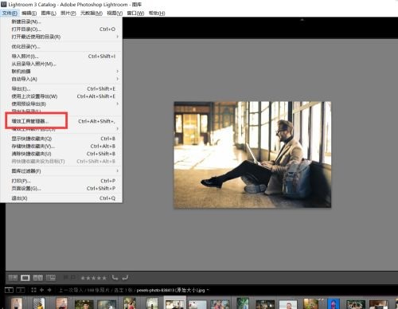Image resolution: width=398 pixels, height=309 pixels.
Task: Open the 窗口(W) menu
Action: [135, 13]
